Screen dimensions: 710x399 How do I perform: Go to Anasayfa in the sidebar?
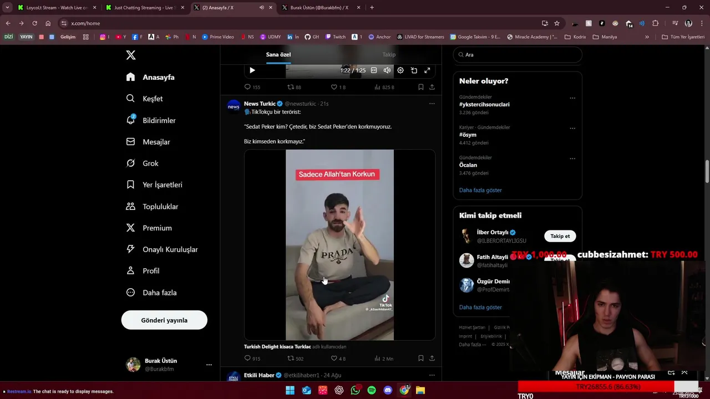coord(150,77)
